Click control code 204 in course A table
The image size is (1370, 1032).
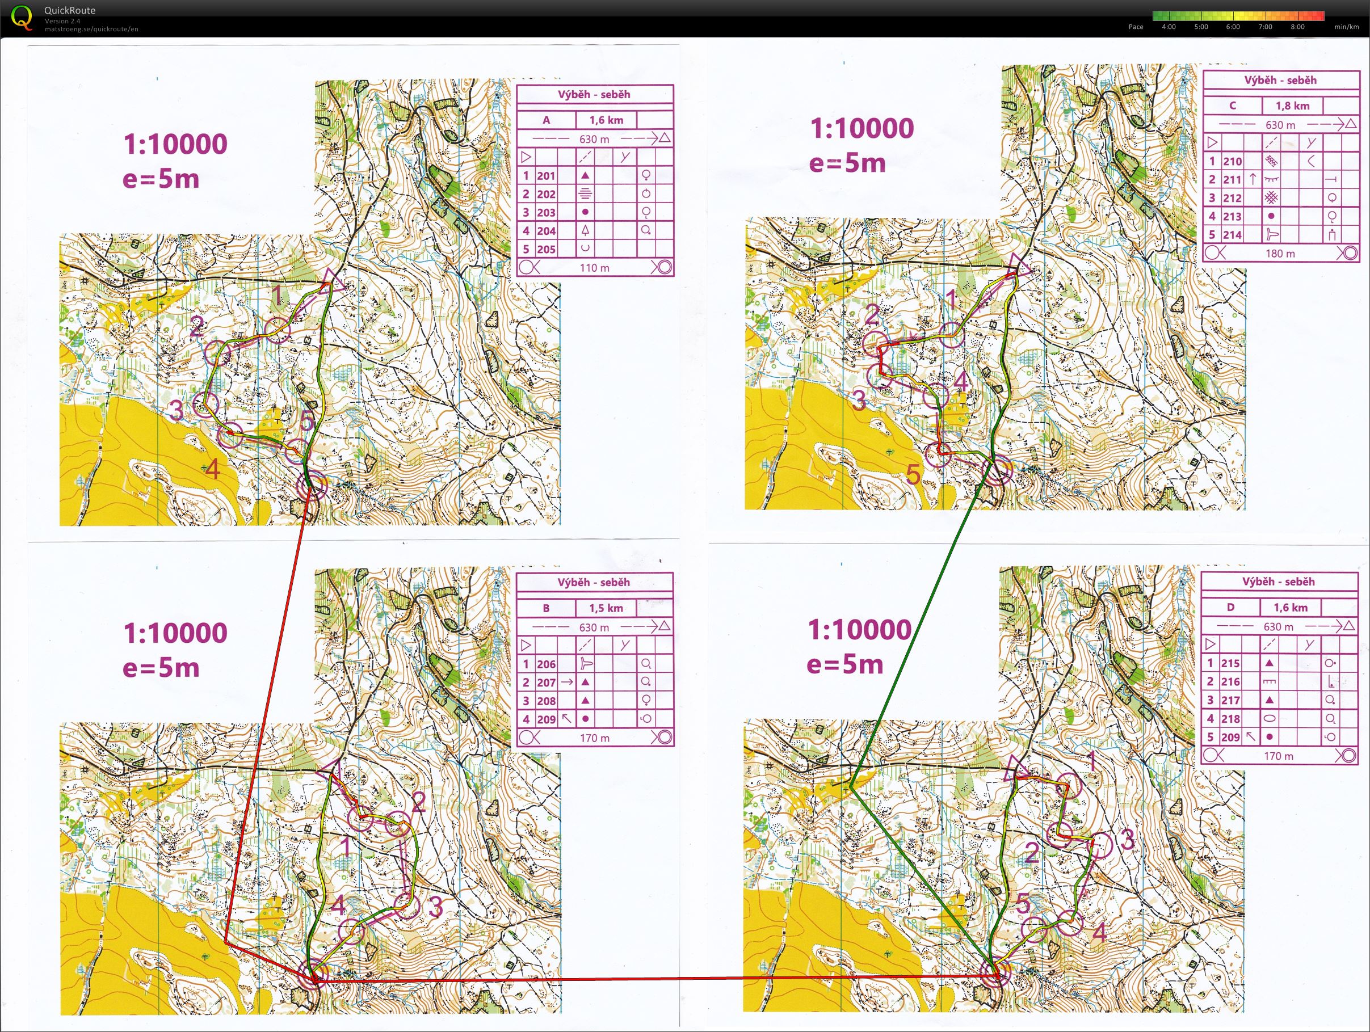pos(545,231)
